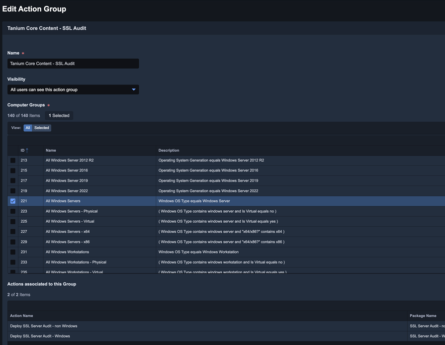Click the All Windows Server 2019 name

click(x=67, y=181)
